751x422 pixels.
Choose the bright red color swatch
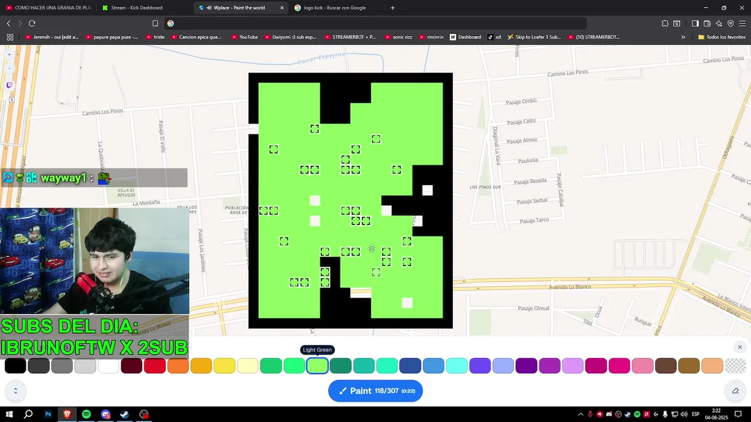pyautogui.click(x=155, y=366)
